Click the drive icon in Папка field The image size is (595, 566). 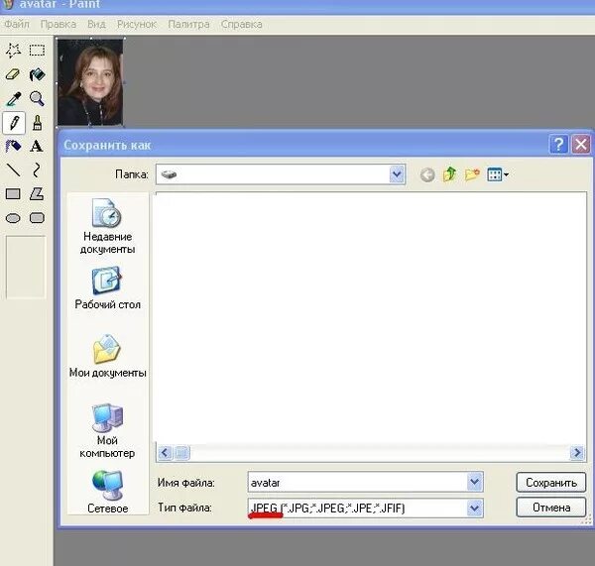click(x=169, y=174)
